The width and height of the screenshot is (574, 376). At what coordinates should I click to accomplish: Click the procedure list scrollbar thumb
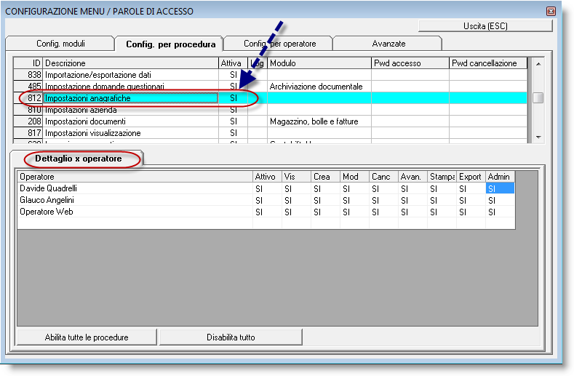tap(538, 97)
